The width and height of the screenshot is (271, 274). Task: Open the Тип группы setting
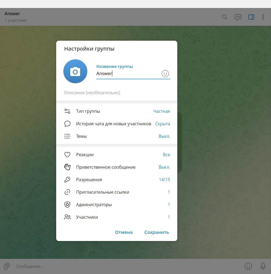117,111
